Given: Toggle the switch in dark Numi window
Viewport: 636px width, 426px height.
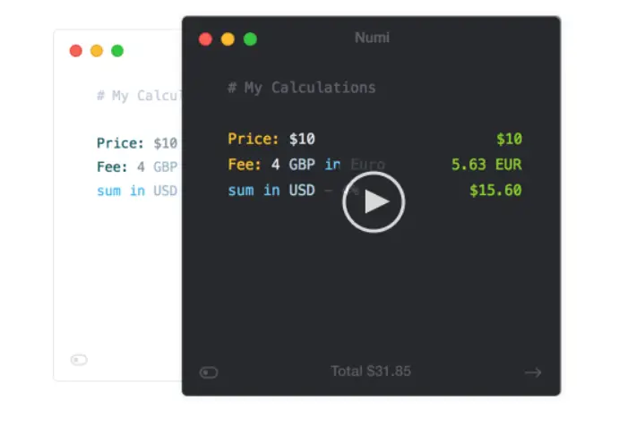Looking at the screenshot, I should (209, 372).
